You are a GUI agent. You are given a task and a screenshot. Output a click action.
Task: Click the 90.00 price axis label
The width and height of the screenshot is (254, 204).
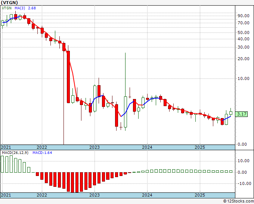(x=243, y=16)
